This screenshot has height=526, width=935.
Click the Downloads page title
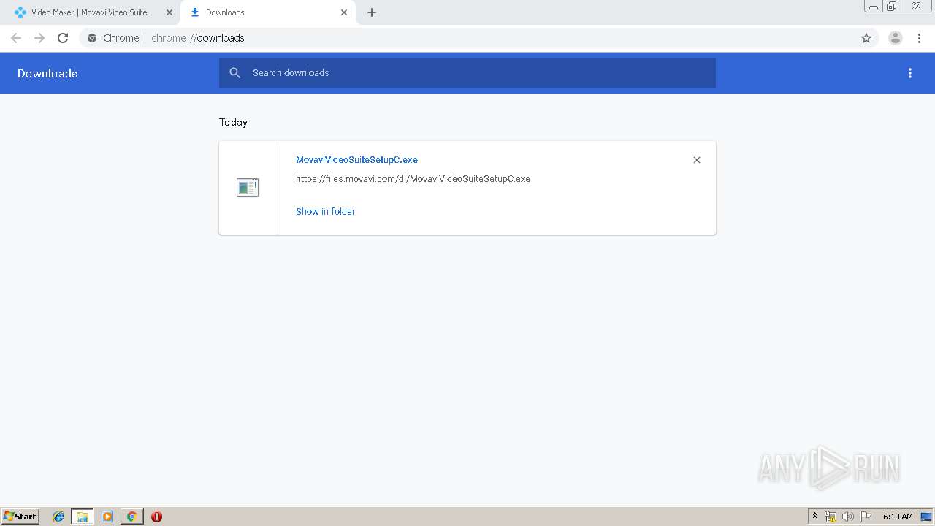pos(47,73)
